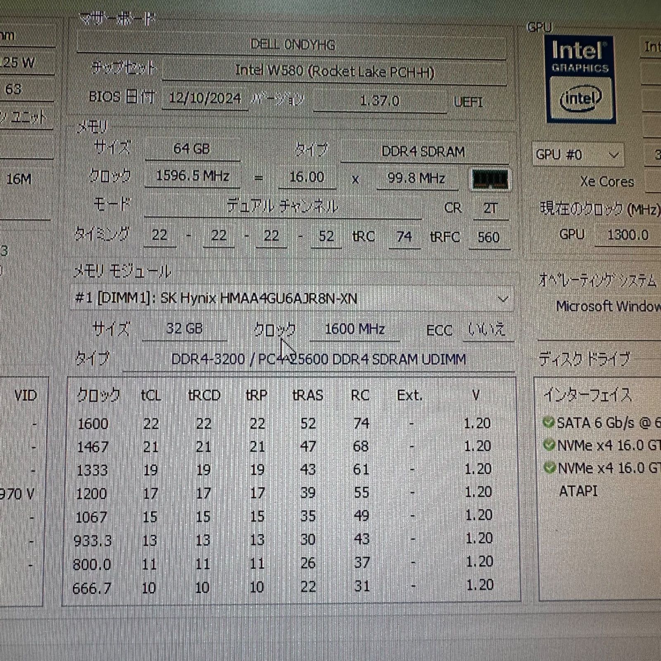Click the Ext. column header
This screenshot has width=661, height=661.
(409, 395)
